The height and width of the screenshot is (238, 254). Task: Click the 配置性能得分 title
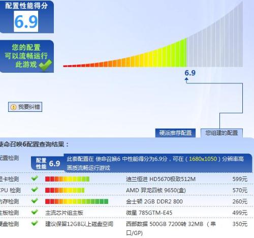click(26, 6)
